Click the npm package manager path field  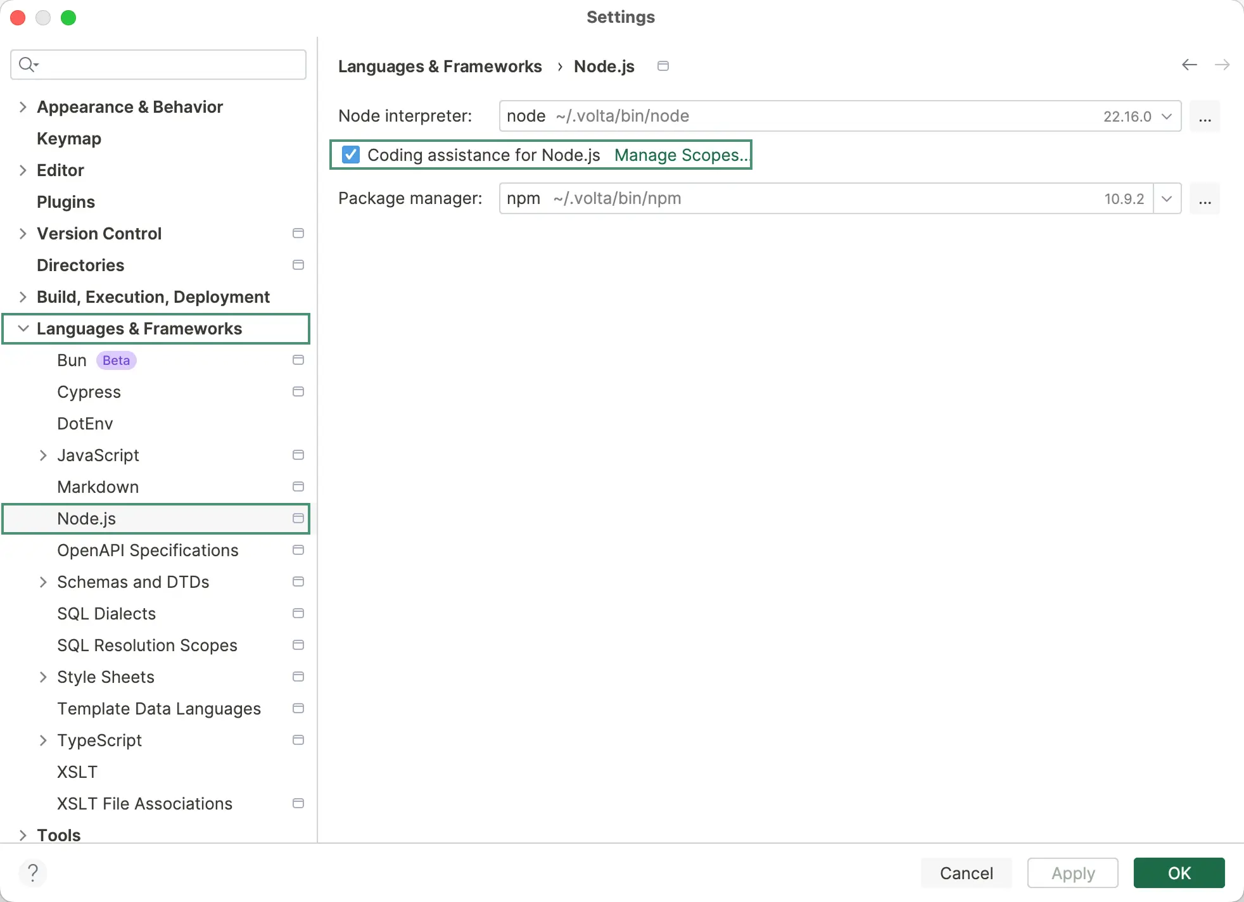pos(826,198)
